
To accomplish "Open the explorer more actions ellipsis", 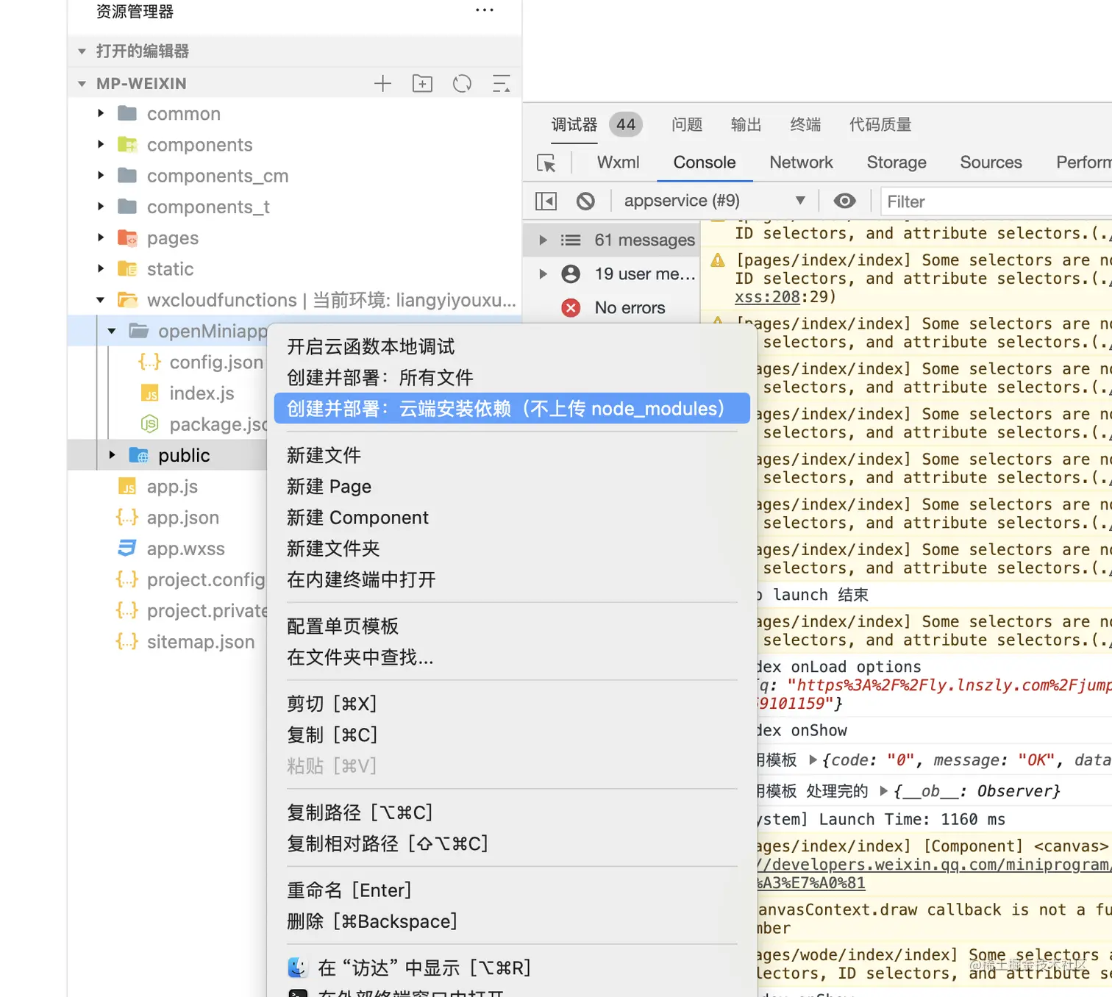I will pyautogui.click(x=485, y=10).
